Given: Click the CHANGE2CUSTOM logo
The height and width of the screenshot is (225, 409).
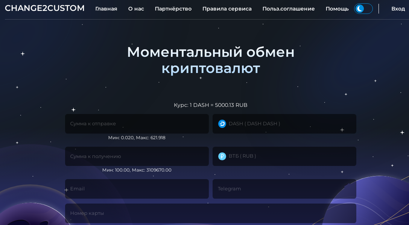Looking at the screenshot, I should click(x=45, y=8).
